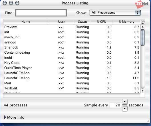The image size is (151, 126).
Task: Increase the sample interval with up stepper
Action: 125,102
